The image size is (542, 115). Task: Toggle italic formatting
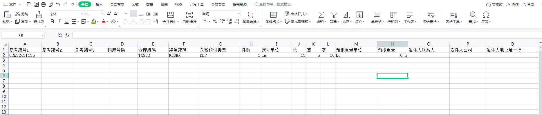click(x=59, y=22)
